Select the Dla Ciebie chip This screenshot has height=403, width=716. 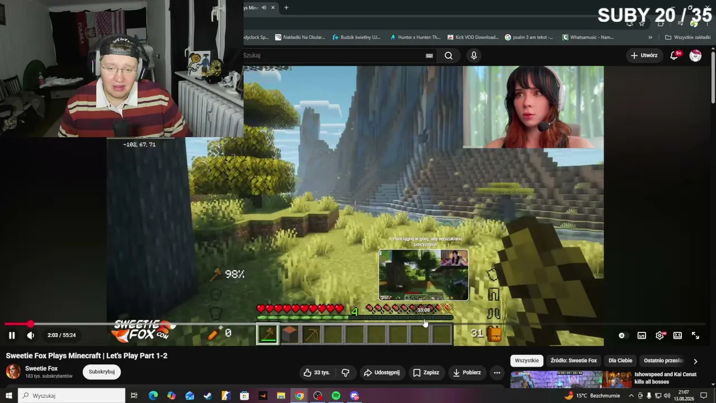[x=620, y=361]
